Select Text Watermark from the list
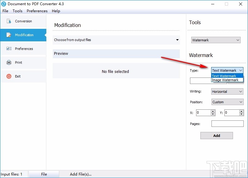Screen dimensions: 248x178 224,76
